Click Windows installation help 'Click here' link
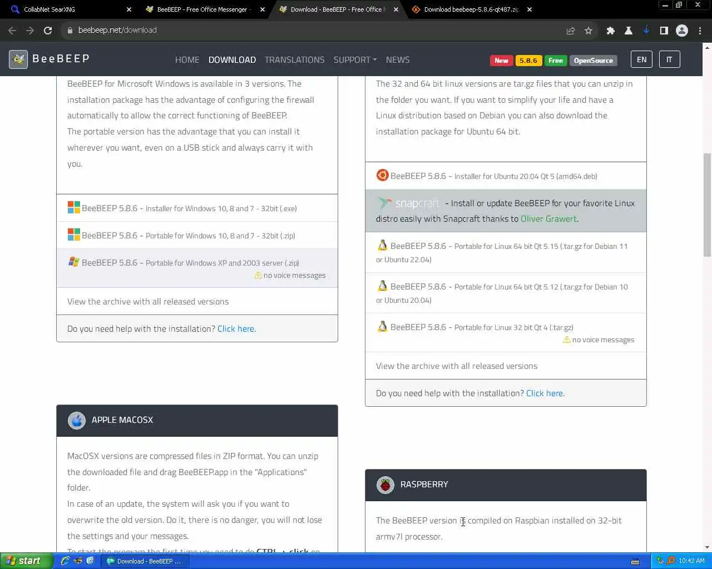The image size is (712, 569). click(x=236, y=329)
